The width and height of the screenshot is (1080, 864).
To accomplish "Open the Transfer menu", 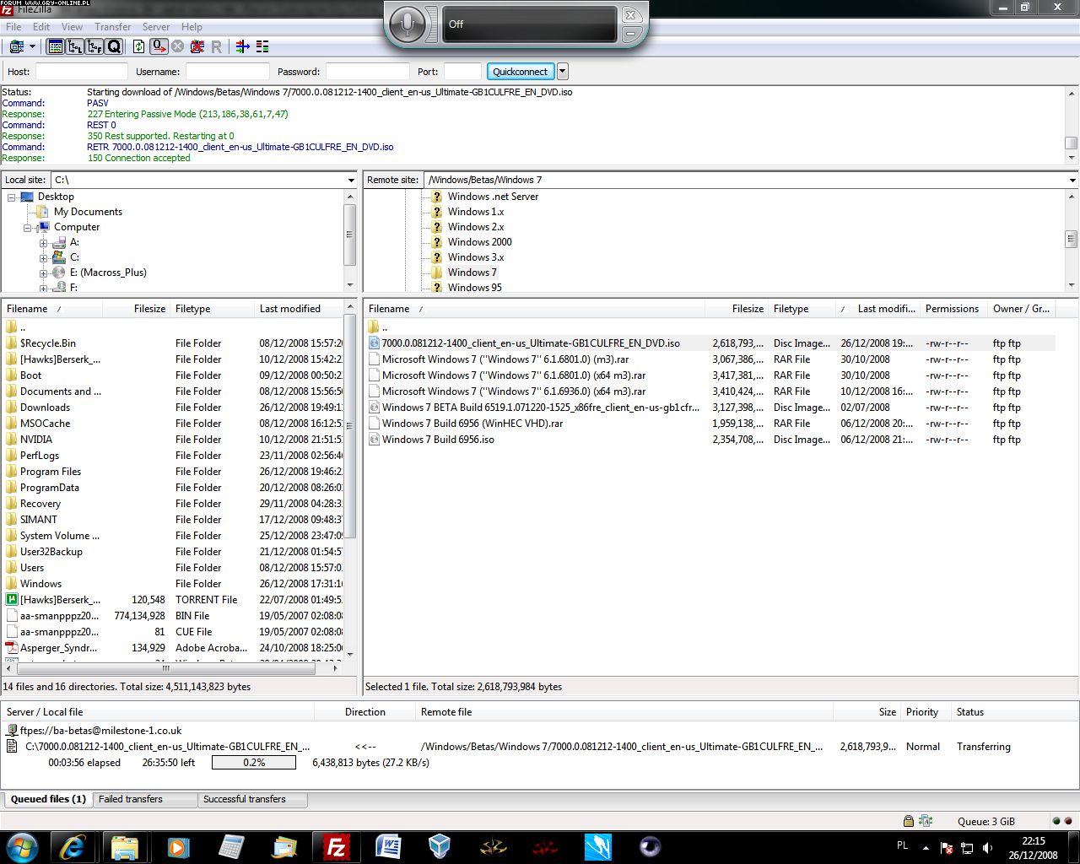I will 112,27.
